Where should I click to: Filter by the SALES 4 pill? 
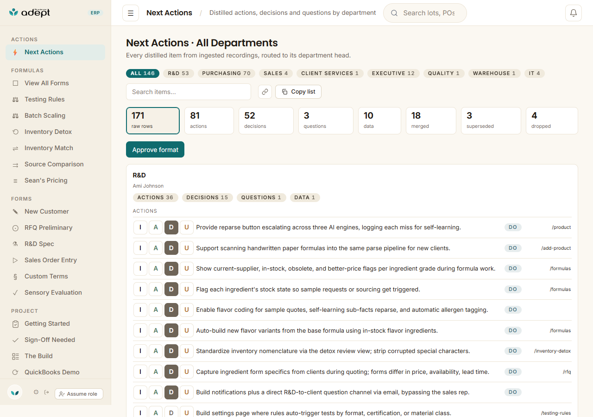[x=276, y=73]
